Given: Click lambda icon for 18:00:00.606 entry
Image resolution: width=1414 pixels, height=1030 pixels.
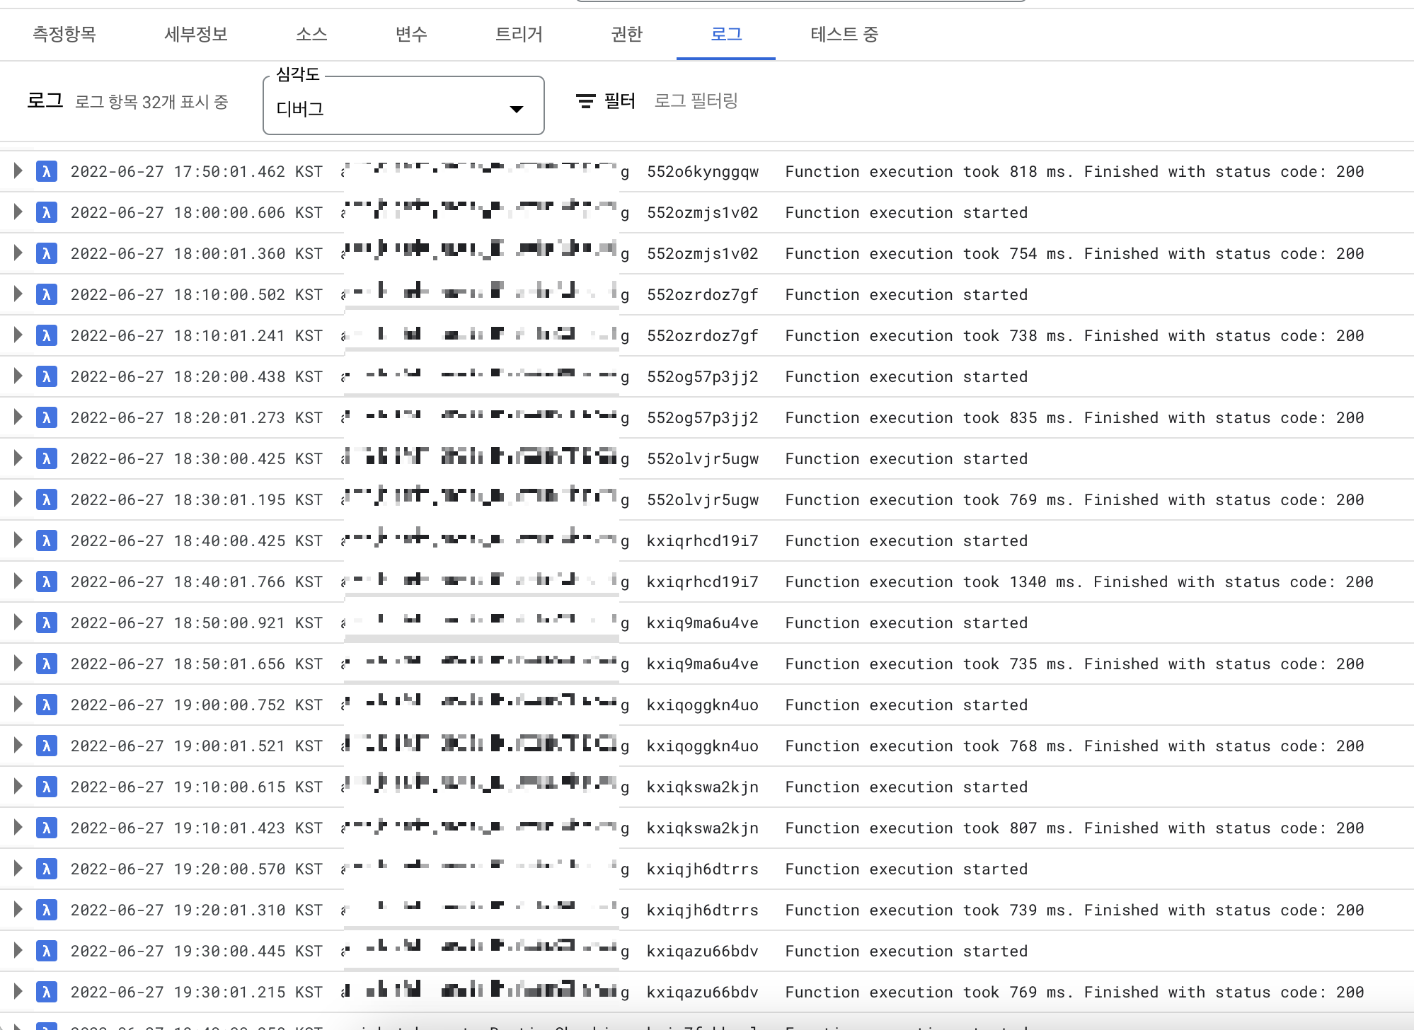Looking at the screenshot, I should click(x=47, y=212).
